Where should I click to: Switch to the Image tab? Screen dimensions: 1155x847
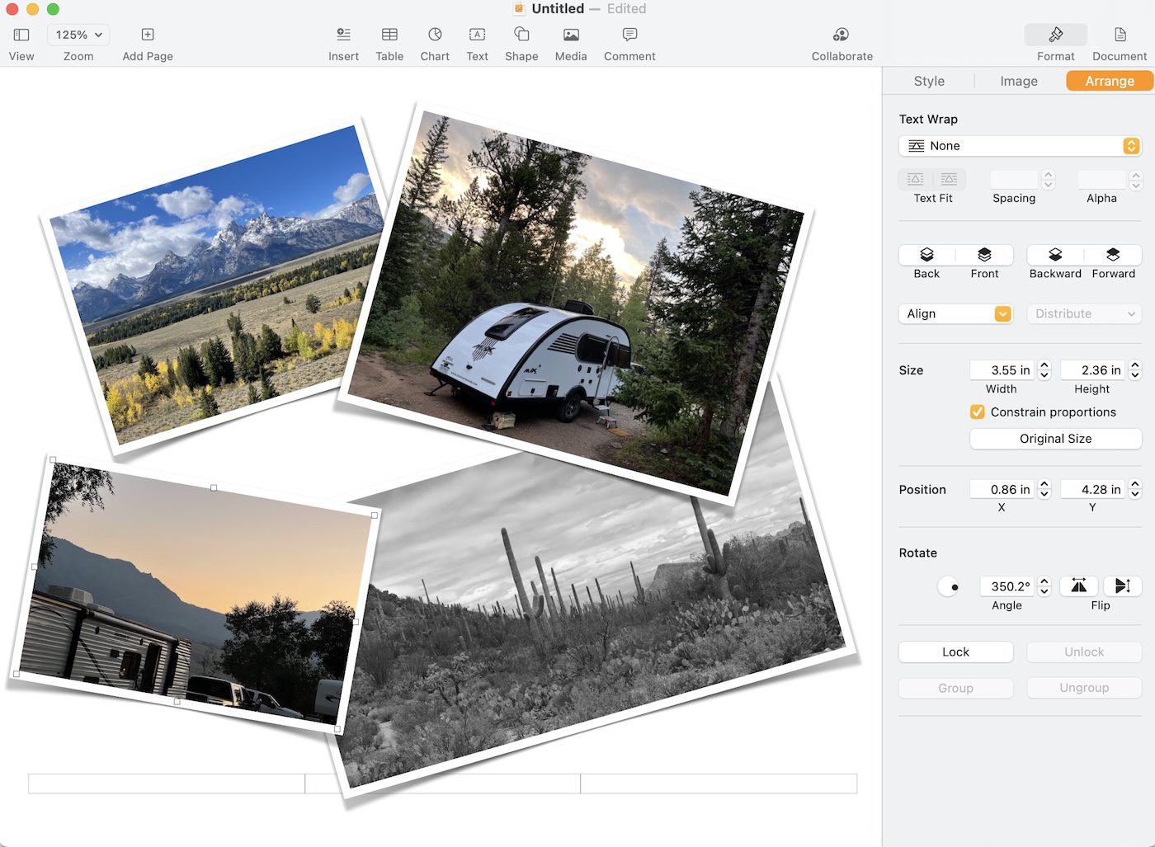(x=1019, y=81)
